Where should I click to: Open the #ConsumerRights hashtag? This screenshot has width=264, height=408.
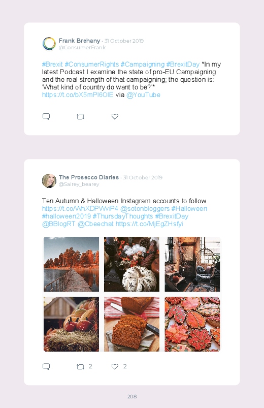point(91,64)
